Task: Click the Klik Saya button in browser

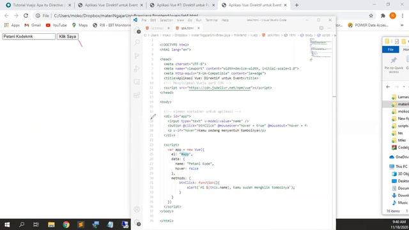Action: click(68, 36)
